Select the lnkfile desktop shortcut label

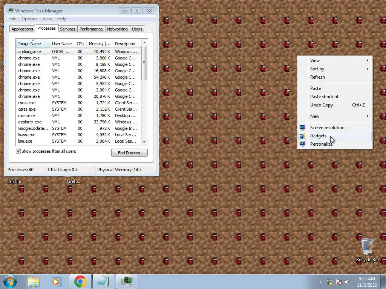pyautogui.click(x=15, y=181)
